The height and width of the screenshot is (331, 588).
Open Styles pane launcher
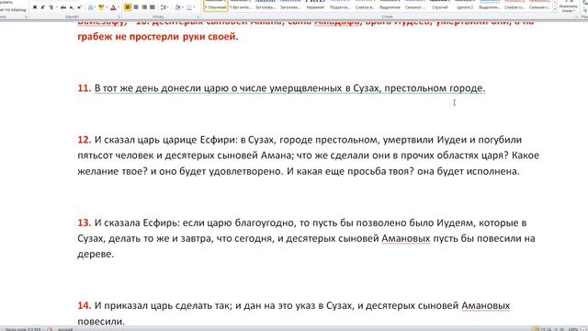point(577,17)
